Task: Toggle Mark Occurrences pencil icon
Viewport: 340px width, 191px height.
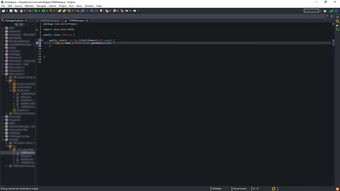Action: click(x=82, y=11)
